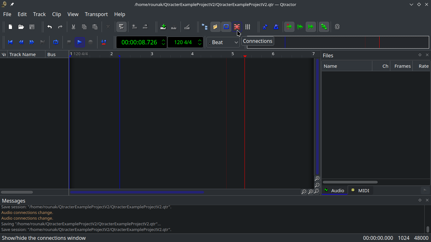The width and height of the screenshot is (431, 242).
Task: Open the Beat snap dropdown
Action: (223, 42)
